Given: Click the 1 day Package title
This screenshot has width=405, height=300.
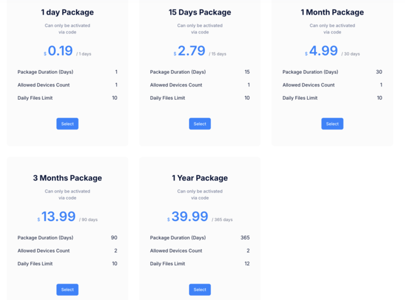Looking at the screenshot, I should [67, 12].
